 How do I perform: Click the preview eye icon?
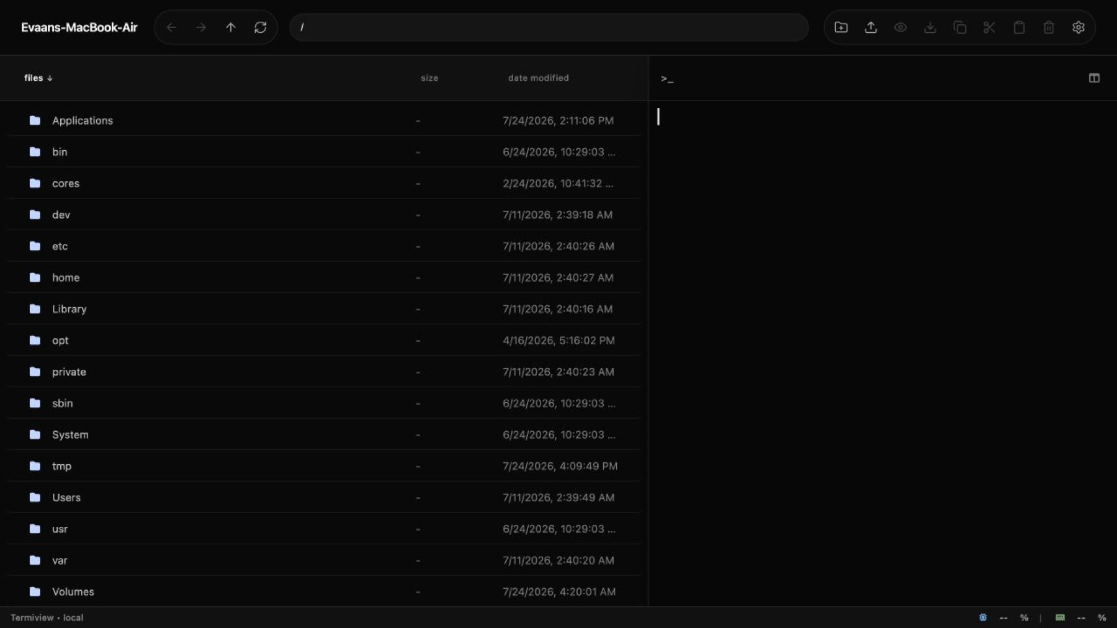pyautogui.click(x=900, y=27)
